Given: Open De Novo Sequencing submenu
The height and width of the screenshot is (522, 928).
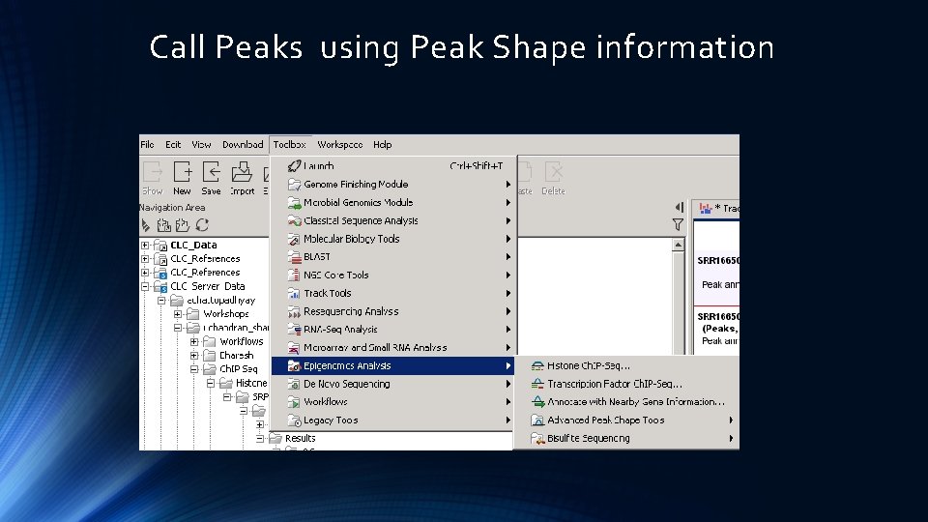Looking at the screenshot, I should (x=394, y=384).
